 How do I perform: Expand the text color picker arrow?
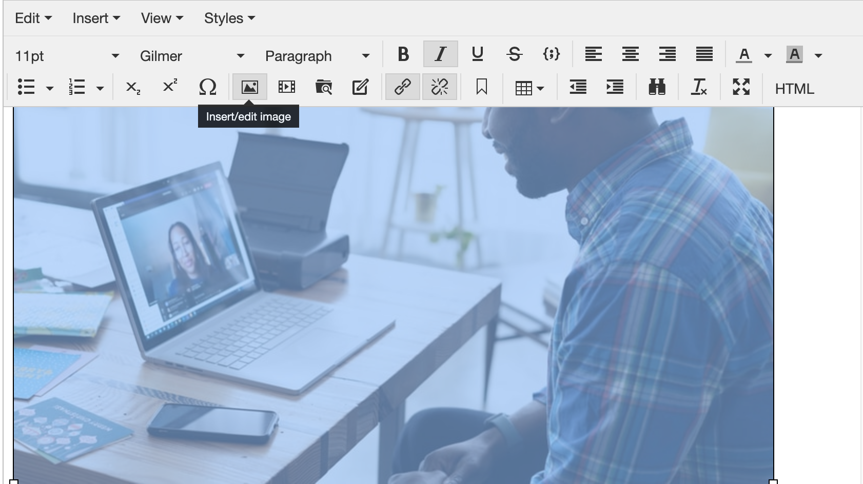(768, 55)
